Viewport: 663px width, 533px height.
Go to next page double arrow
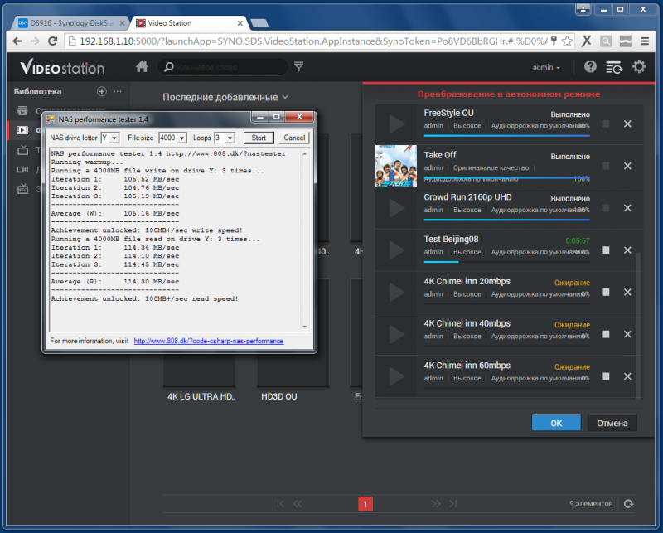click(436, 503)
